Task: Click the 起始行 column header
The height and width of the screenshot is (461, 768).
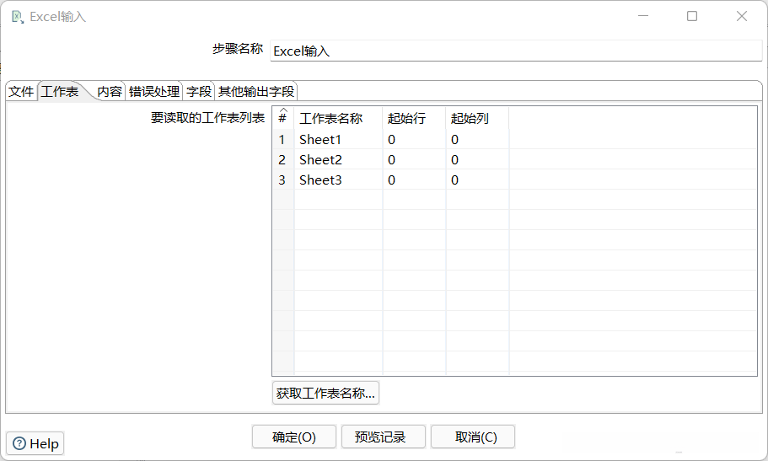Action: pos(414,118)
